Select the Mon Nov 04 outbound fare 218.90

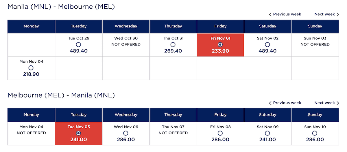coord(31,68)
